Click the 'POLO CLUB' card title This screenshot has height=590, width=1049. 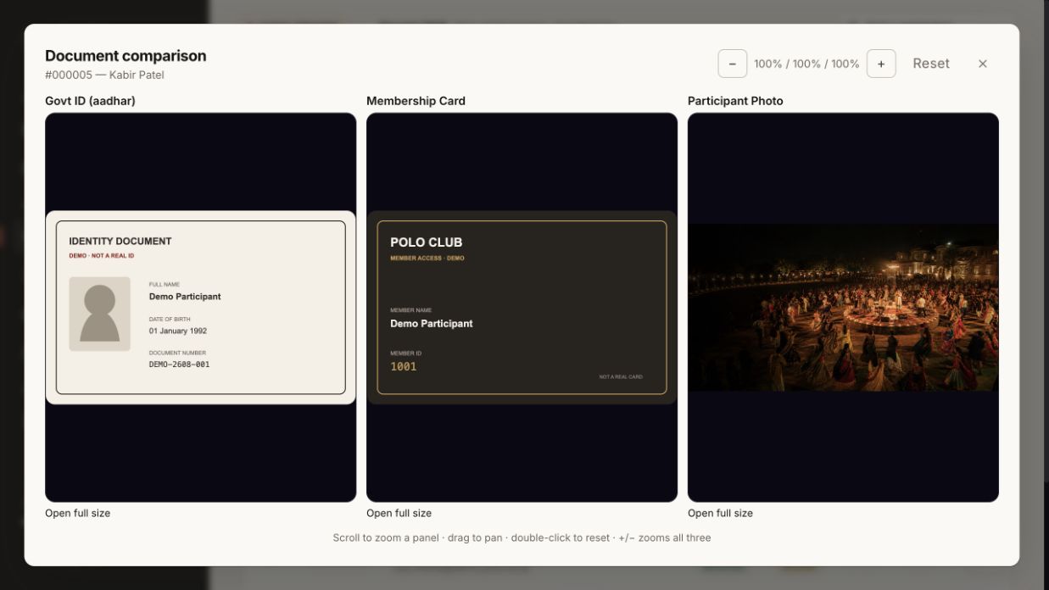[427, 242]
